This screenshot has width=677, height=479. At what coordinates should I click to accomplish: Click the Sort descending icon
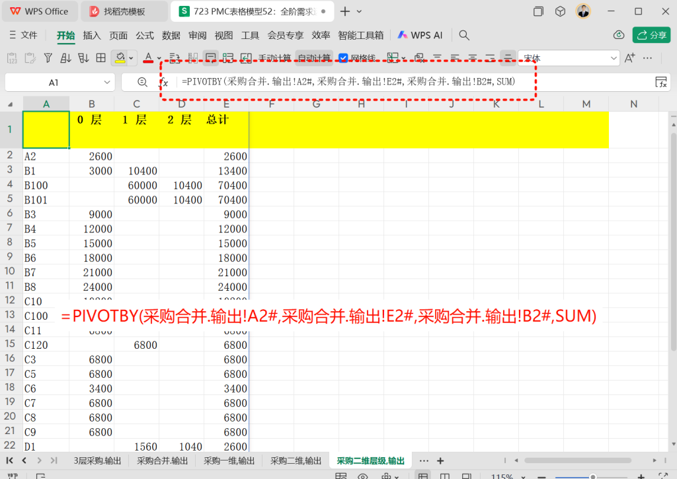tap(83, 58)
